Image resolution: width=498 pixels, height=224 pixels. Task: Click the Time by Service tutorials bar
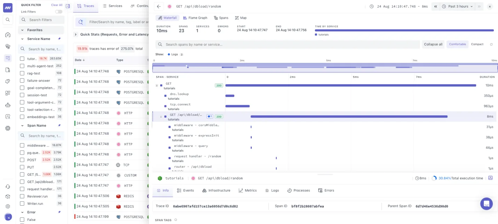tap(404, 31)
